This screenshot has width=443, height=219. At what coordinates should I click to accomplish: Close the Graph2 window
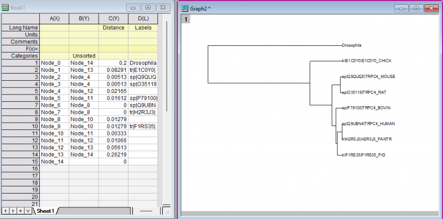tap(431, 8)
